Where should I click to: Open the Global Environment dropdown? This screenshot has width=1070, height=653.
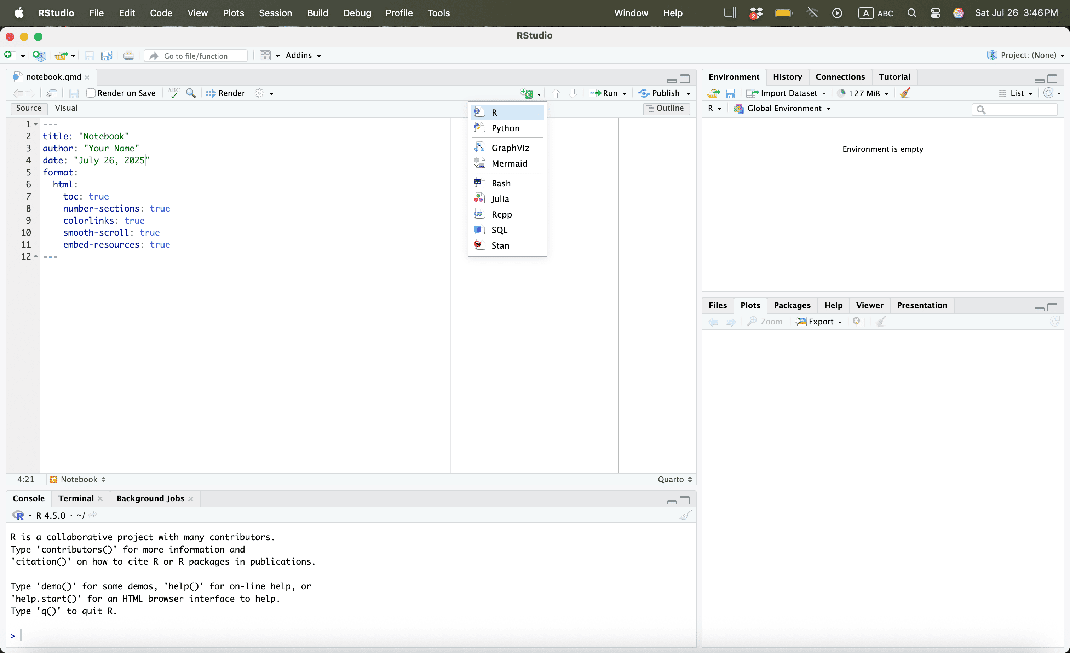pos(783,108)
